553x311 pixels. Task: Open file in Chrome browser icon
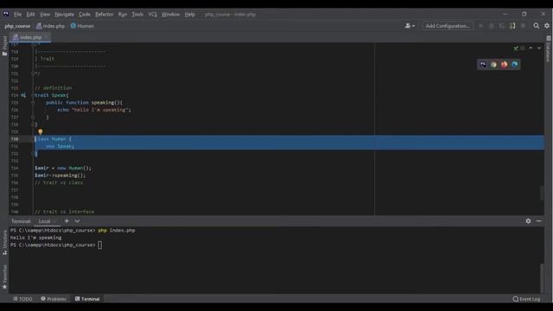[x=493, y=65]
